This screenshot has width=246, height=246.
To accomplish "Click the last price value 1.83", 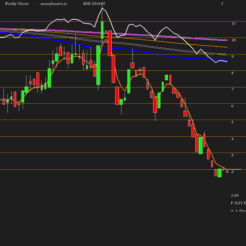I will pyautogui.click(x=235, y=195).
